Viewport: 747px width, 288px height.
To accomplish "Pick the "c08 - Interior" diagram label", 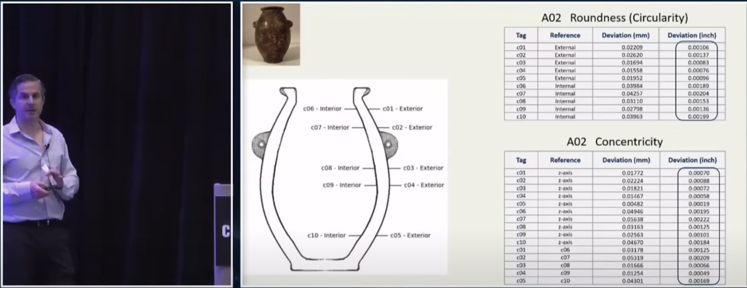I will coord(340,168).
